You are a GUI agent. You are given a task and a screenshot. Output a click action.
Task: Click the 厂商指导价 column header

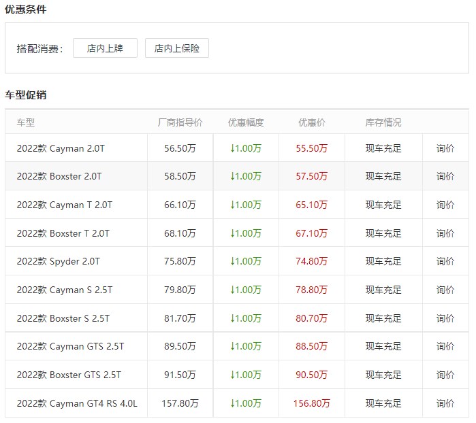click(x=180, y=122)
